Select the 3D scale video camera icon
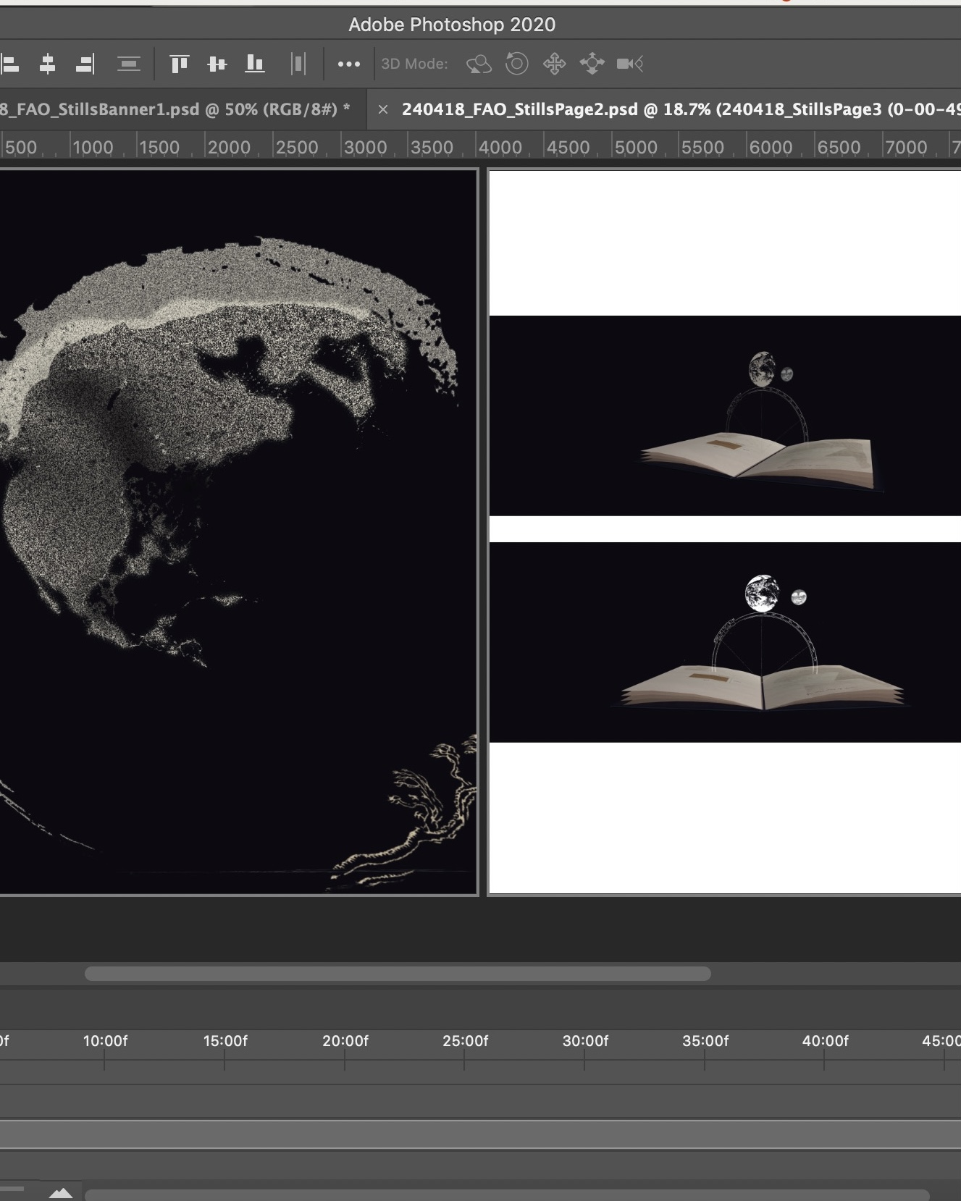The image size is (961, 1201). tap(630, 64)
